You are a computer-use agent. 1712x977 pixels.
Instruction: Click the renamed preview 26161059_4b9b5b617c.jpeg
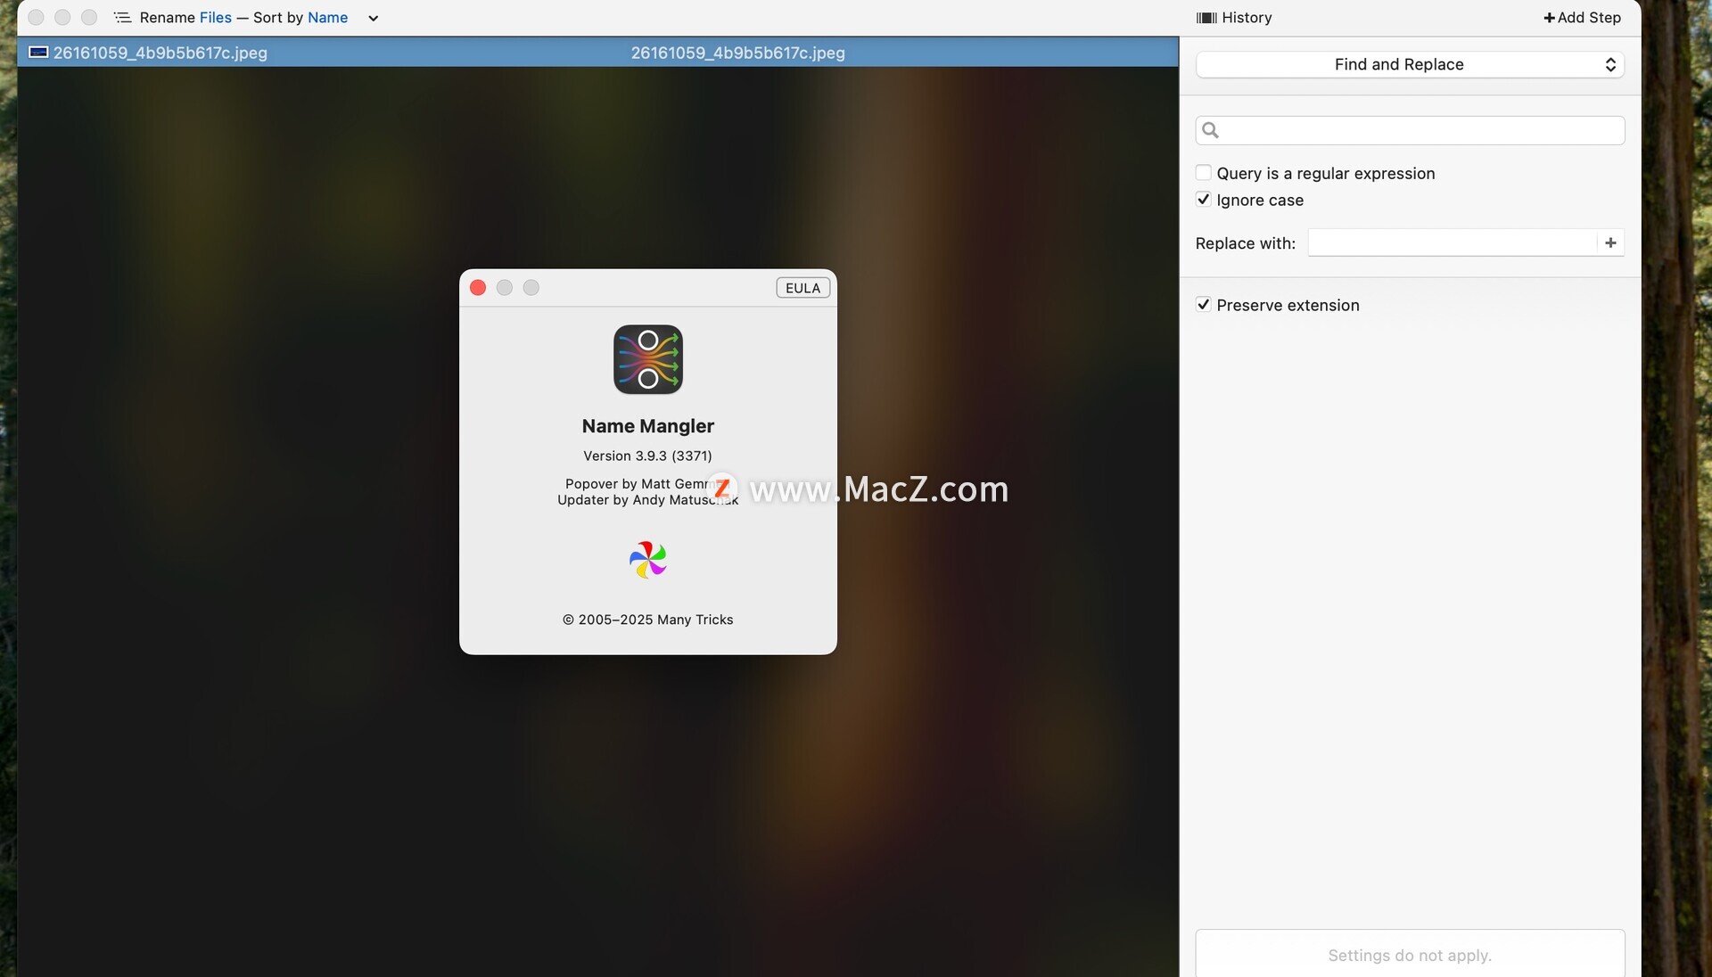(x=737, y=53)
